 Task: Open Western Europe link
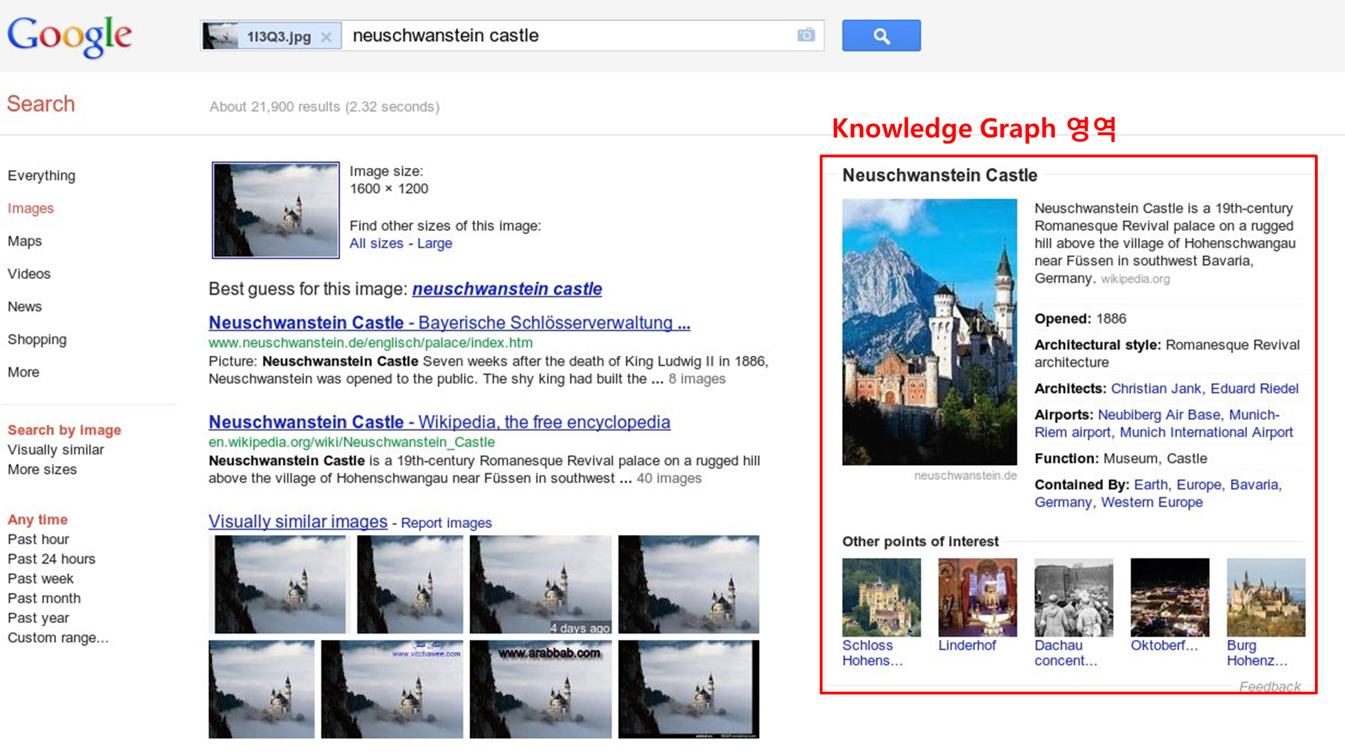[x=1151, y=503]
